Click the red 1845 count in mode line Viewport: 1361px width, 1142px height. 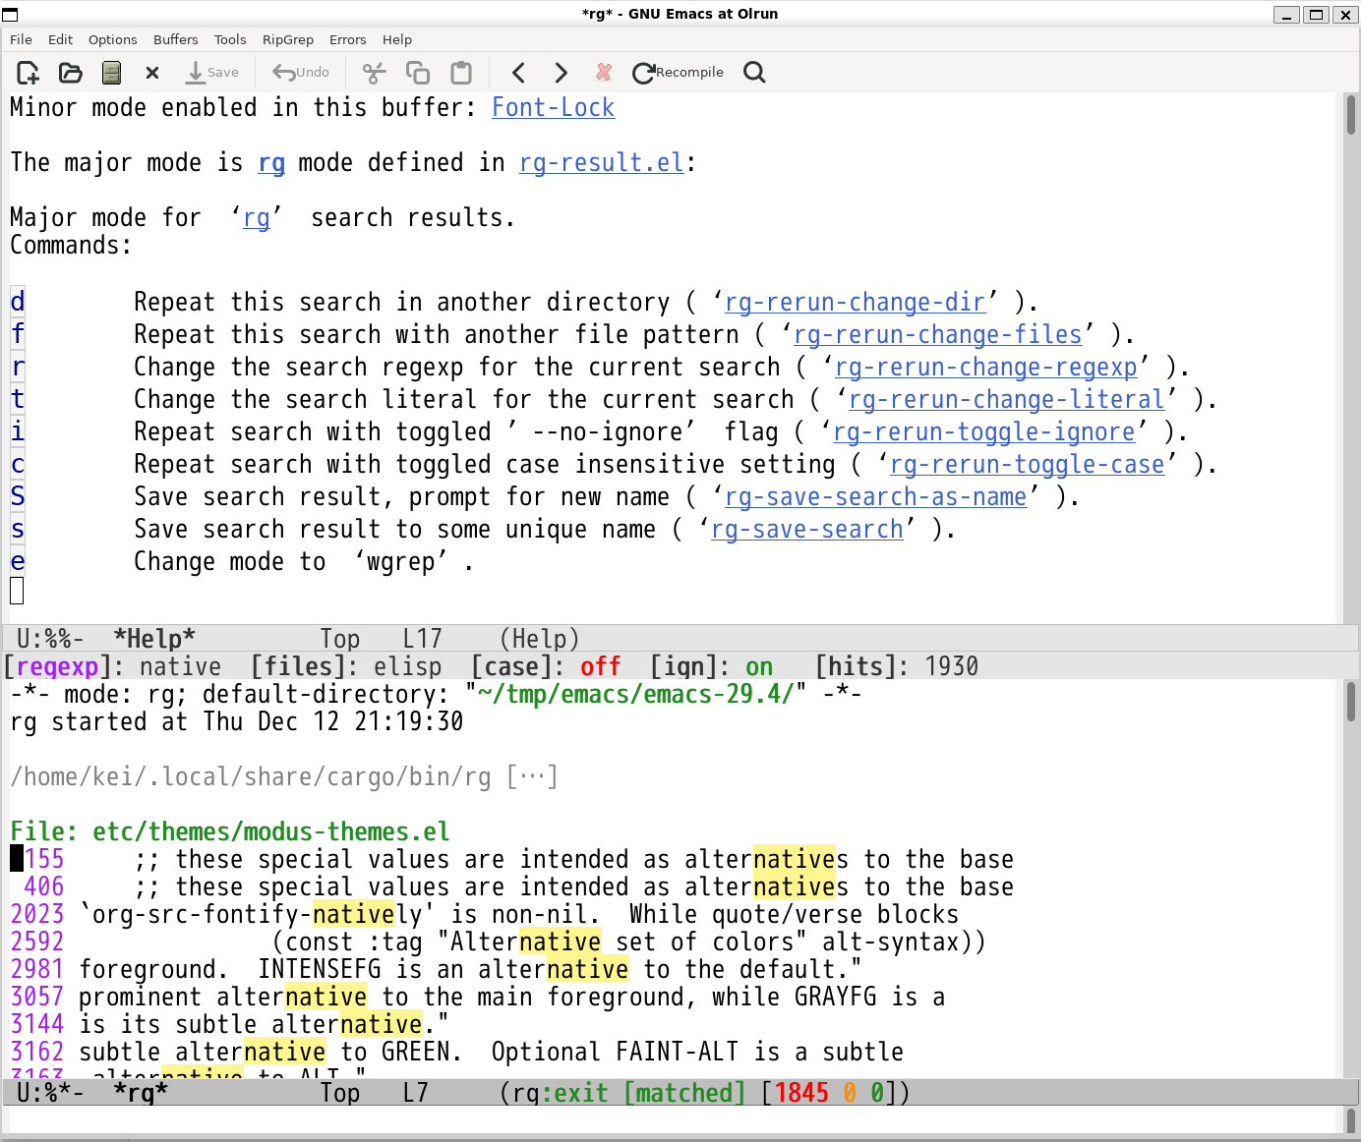click(x=801, y=1093)
